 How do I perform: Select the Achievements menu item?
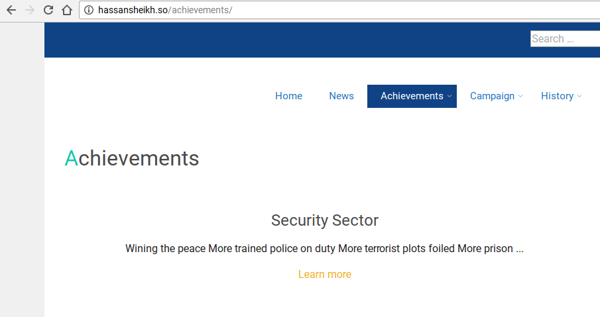point(411,96)
